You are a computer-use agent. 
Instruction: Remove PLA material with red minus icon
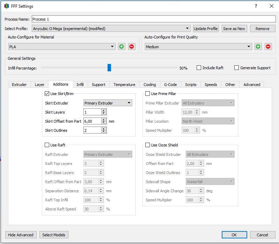click(132, 46)
